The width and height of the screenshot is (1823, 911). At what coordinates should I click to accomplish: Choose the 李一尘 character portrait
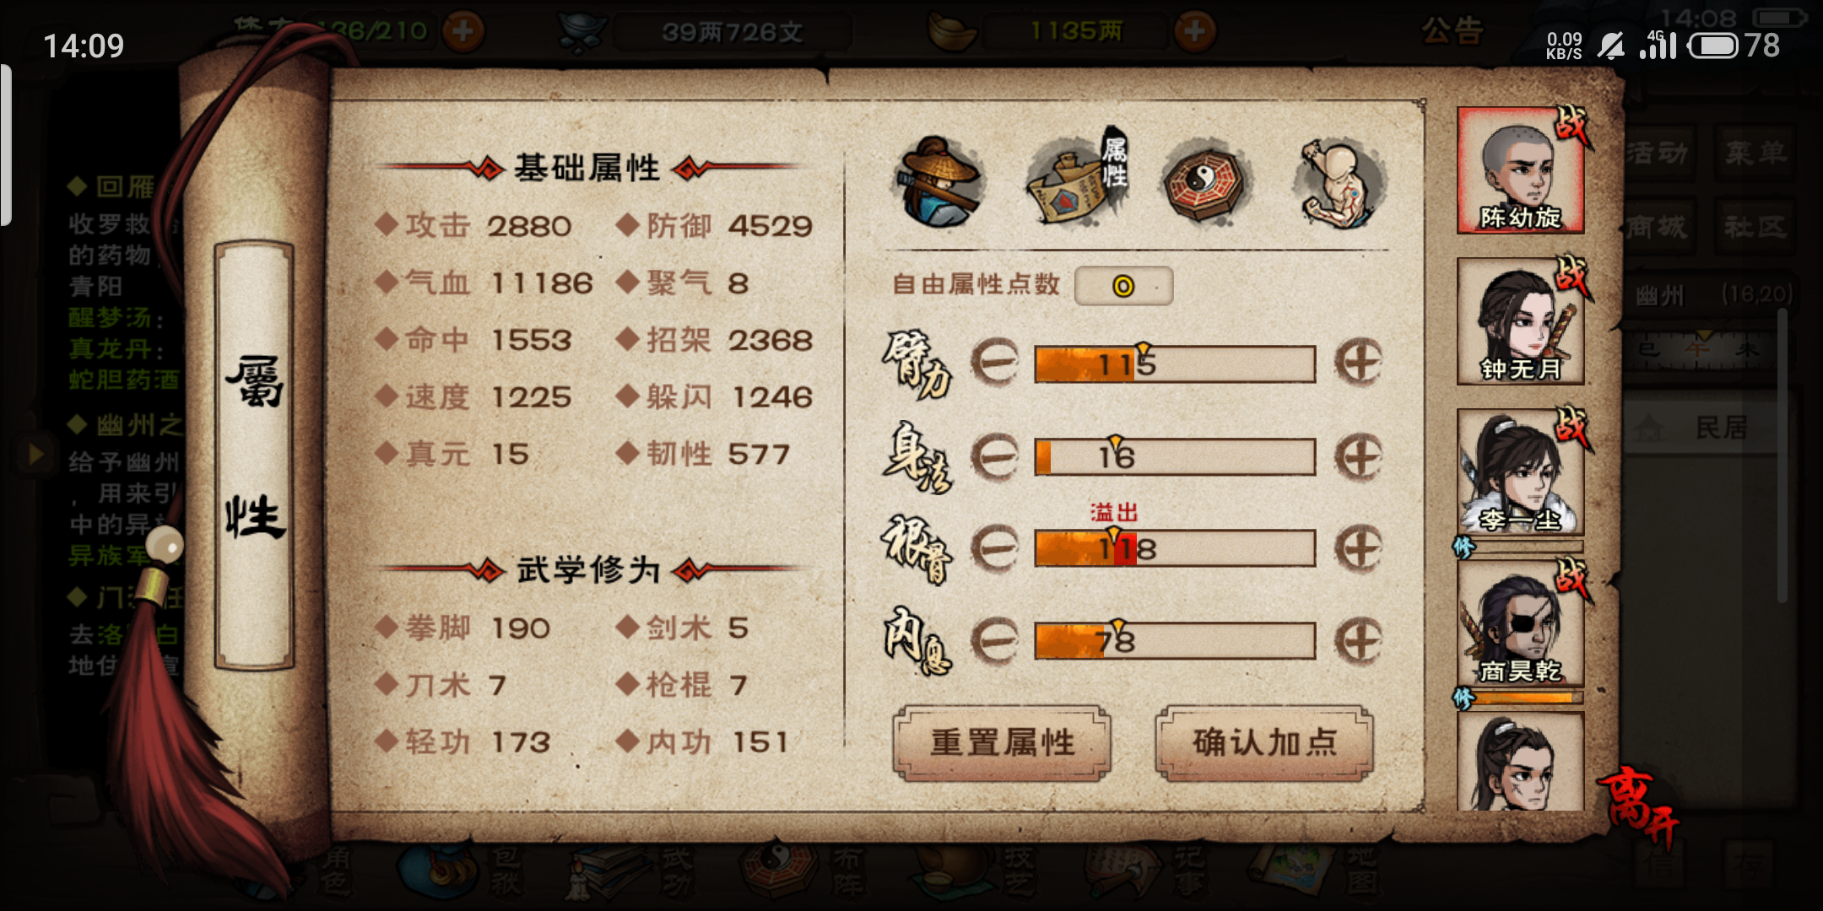[1520, 472]
